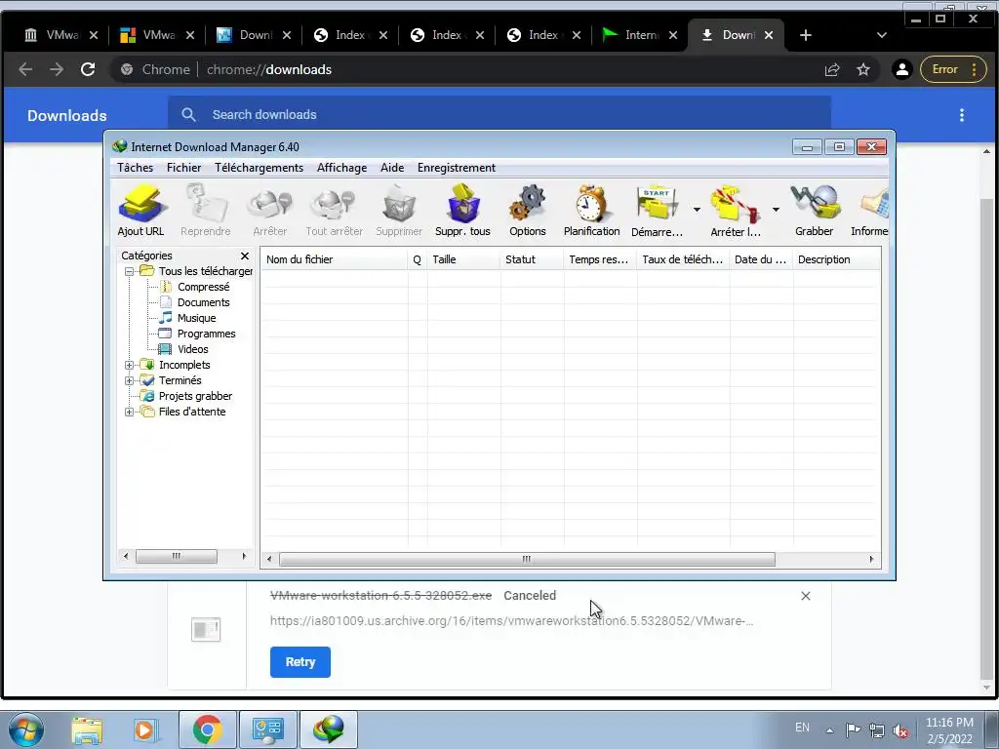Click the Chrome Error update button

tap(952, 69)
